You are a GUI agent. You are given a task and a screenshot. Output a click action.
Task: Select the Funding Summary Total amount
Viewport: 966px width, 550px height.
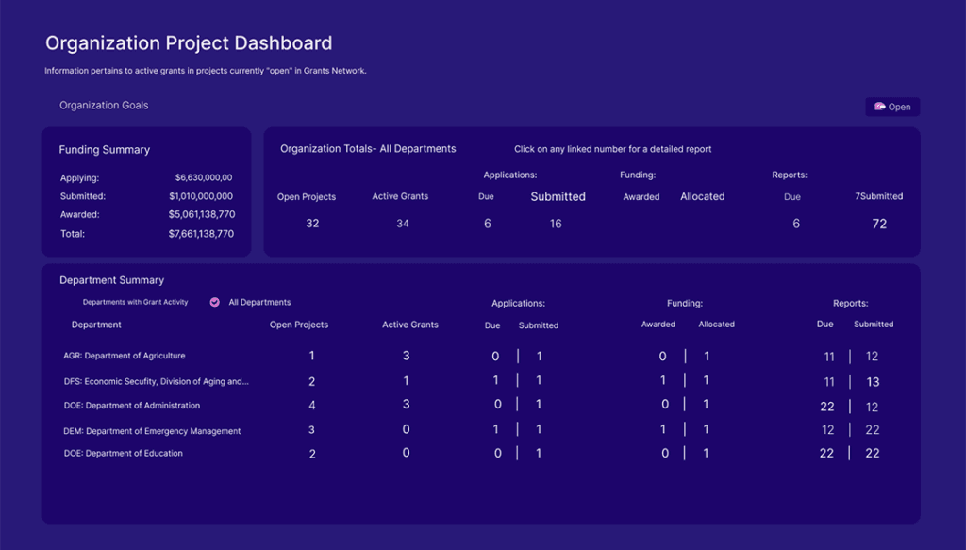pyautogui.click(x=201, y=233)
